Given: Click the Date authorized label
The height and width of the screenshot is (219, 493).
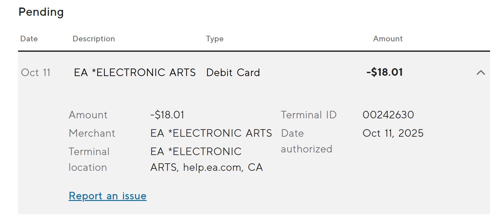Looking at the screenshot, I should click(x=306, y=141).
